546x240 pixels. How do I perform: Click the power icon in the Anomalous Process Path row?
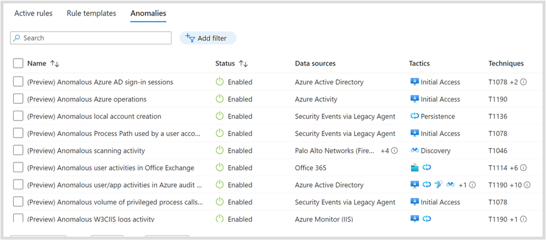pos(220,133)
